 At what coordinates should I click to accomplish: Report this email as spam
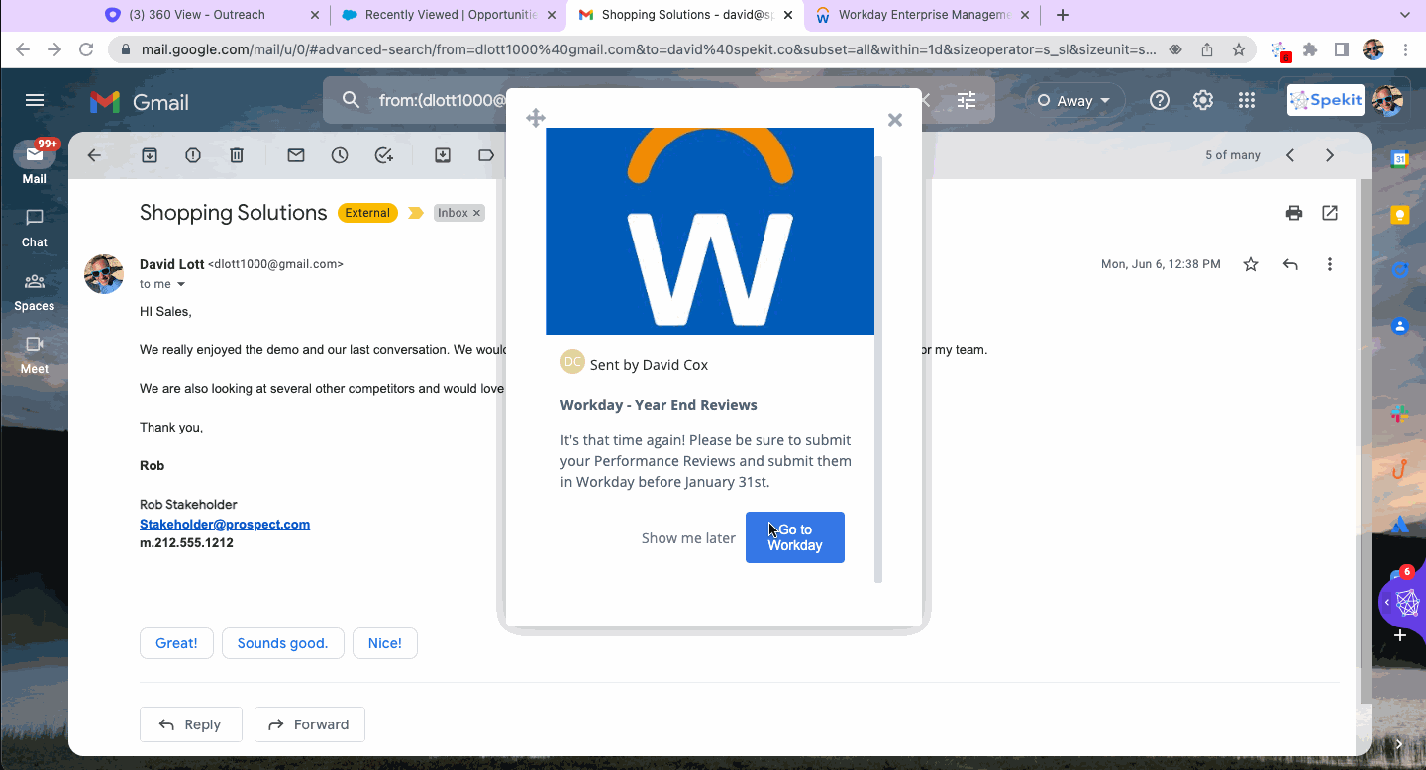193,155
